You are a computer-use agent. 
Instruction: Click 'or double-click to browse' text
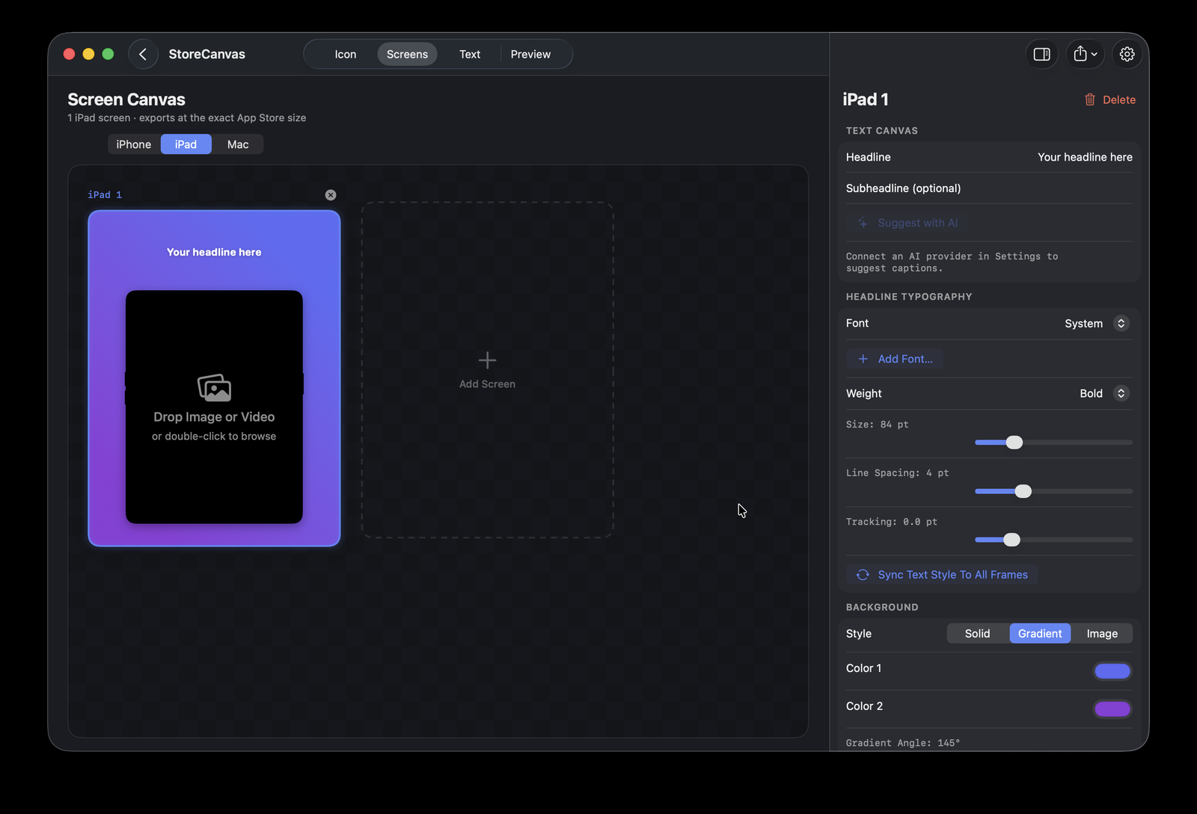click(214, 437)
